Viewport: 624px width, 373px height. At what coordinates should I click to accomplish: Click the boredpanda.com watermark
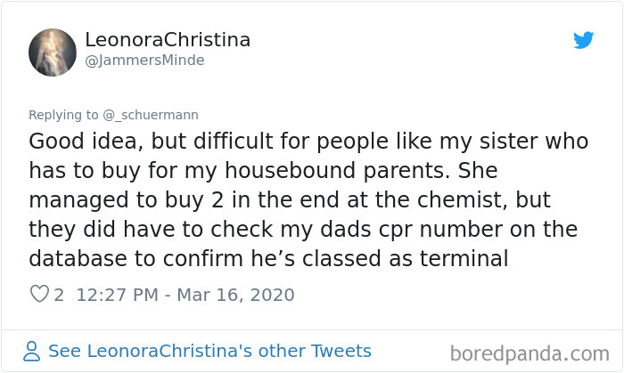[530, 353]
